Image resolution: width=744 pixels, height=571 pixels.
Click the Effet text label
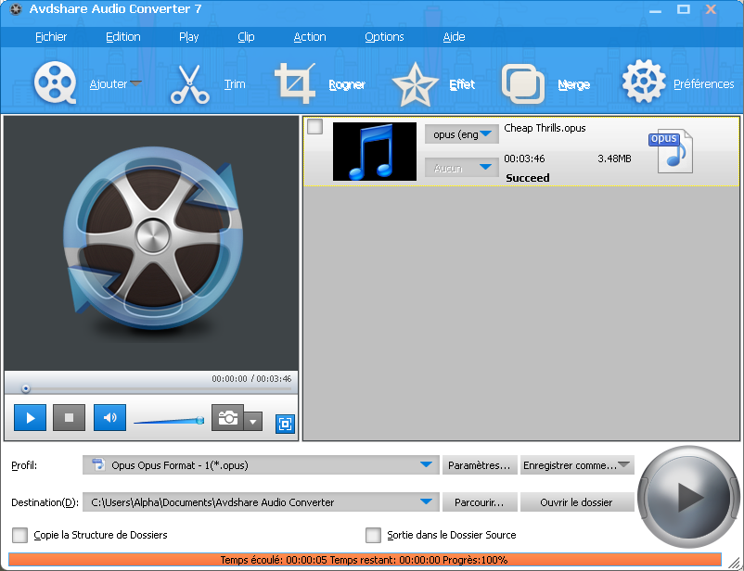[x=462, y=84]
